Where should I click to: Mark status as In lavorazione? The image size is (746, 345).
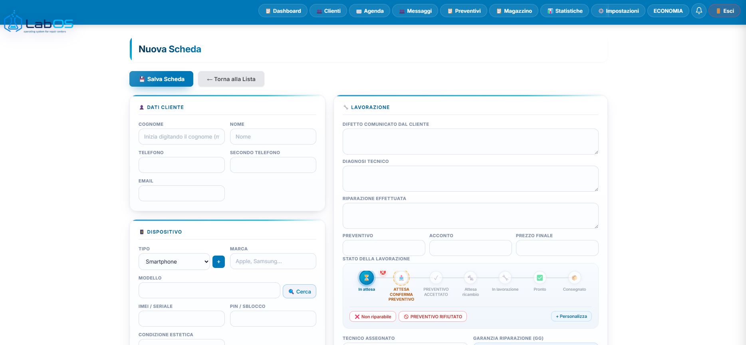coord(505,278)
